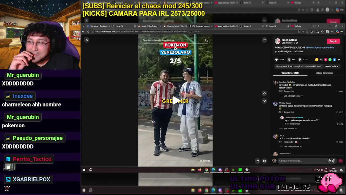
Task: Open Firefox from the taskbar
Action: (x=200, y=170)
